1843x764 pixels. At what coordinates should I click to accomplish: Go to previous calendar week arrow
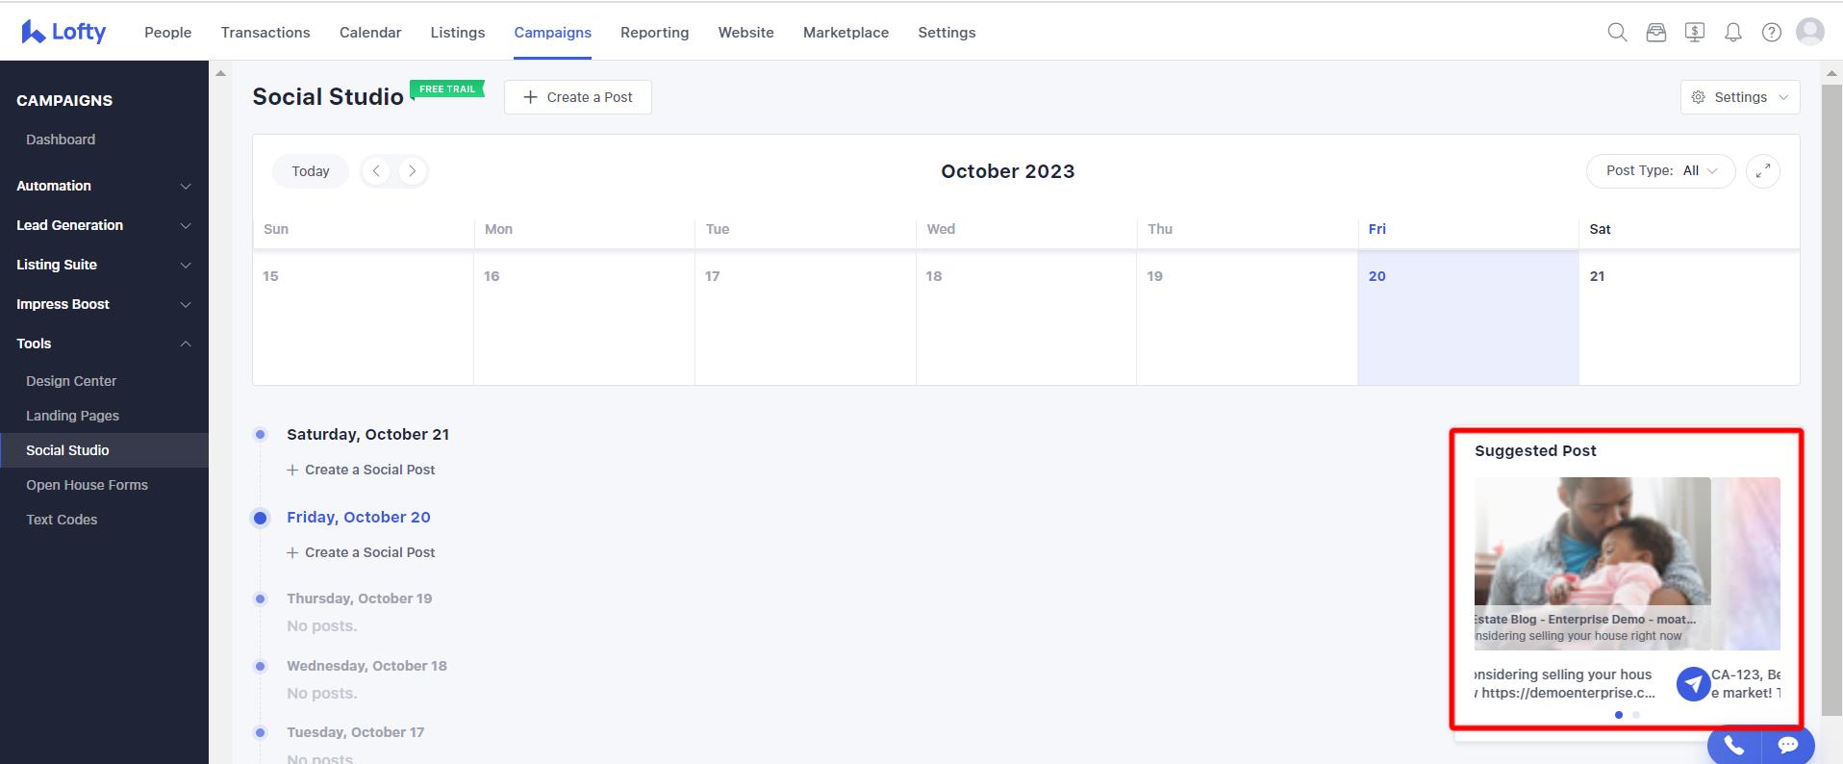point(376,171)
